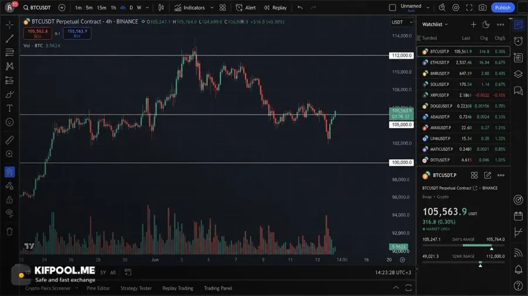
Task: Open notifications bell panel
Action: point(519,269)
